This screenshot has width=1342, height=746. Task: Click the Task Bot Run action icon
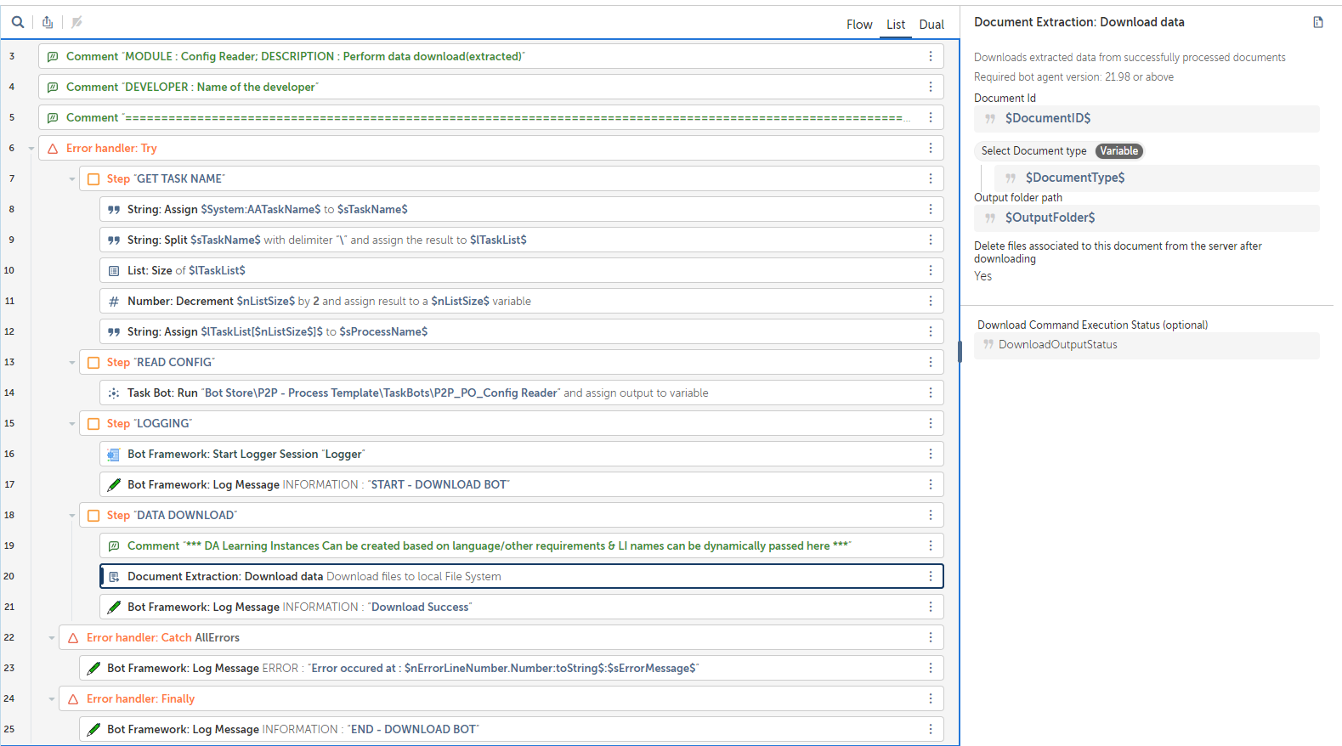(x=114, y=393)
